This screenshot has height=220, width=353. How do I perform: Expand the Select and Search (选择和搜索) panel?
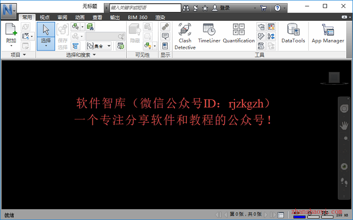(x=81, y=55)
